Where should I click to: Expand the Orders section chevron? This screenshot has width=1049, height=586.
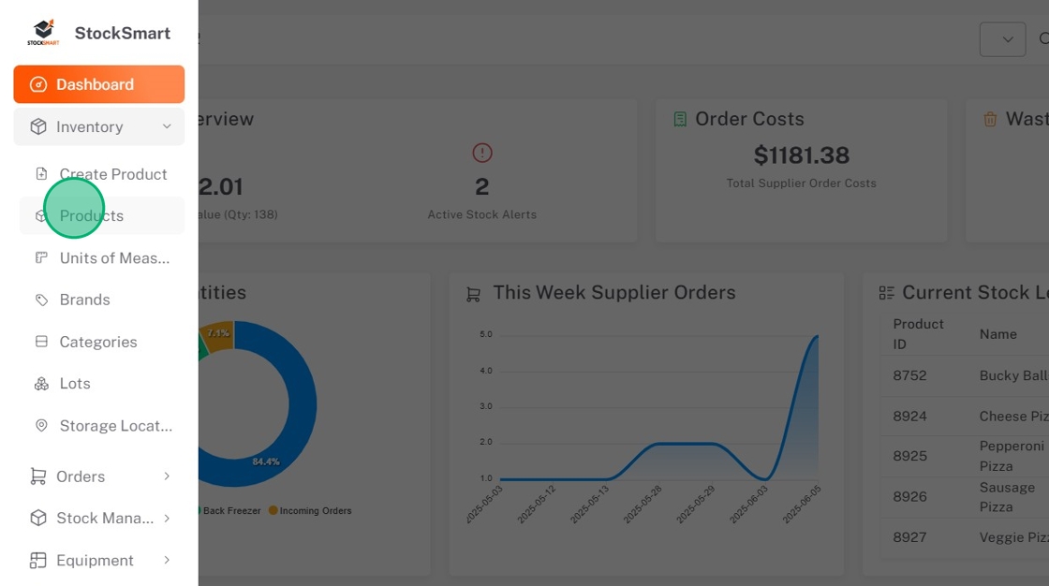point(167,476)
